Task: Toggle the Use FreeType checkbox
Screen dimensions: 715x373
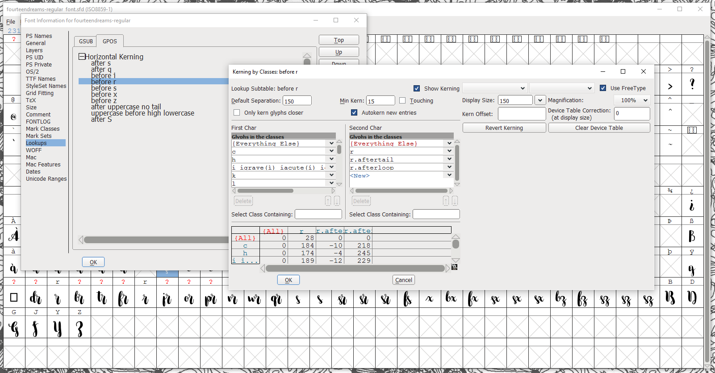Action: tap(603, 88)
